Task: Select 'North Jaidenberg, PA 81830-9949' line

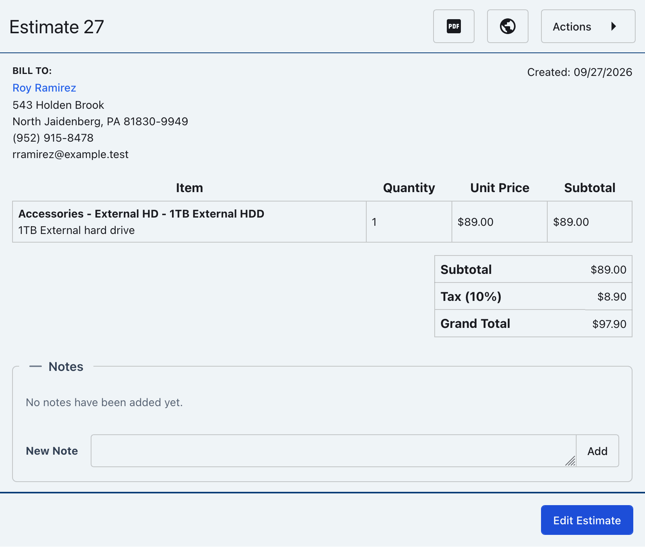Action: point(100,121)
